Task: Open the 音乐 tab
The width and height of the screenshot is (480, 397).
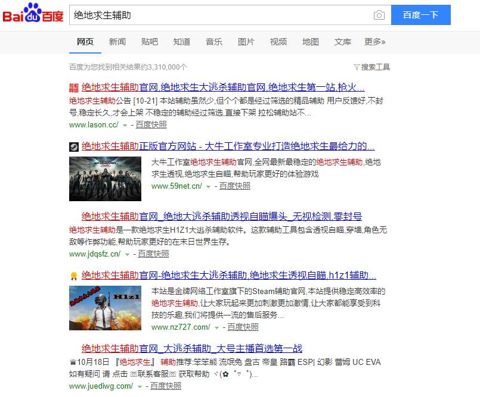Action: tap(214, 42)
